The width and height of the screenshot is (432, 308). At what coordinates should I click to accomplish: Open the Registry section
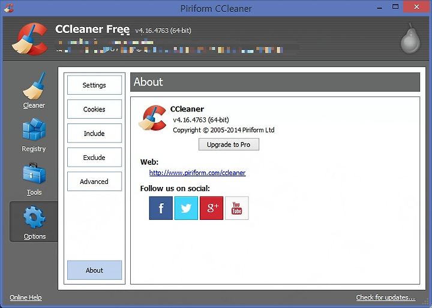34,135
